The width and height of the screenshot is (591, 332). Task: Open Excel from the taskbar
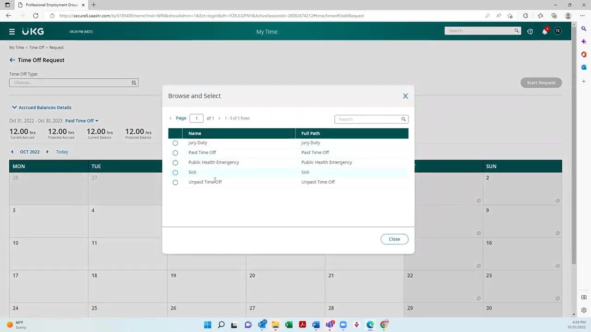(289, 325)
